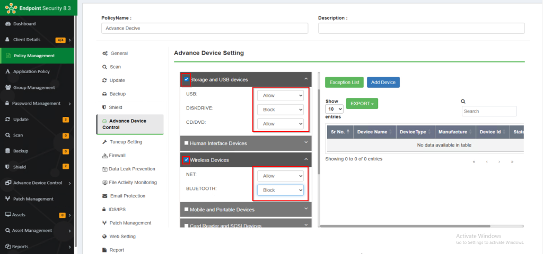This screenshot has width=543, height=254.
Task: Click the device table Search field
Action: pyautogui.click(x=489, y=111)
